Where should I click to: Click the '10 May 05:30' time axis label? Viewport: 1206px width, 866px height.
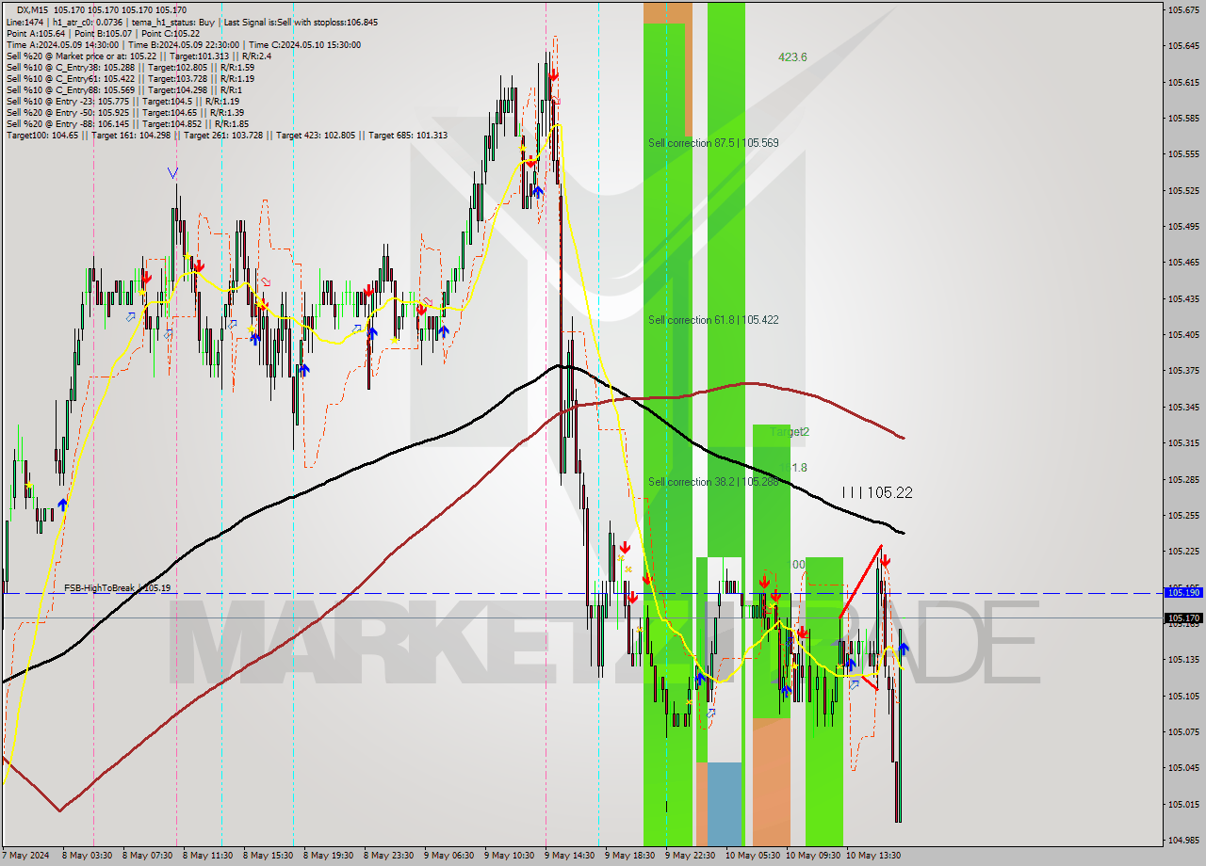point(752,856)
